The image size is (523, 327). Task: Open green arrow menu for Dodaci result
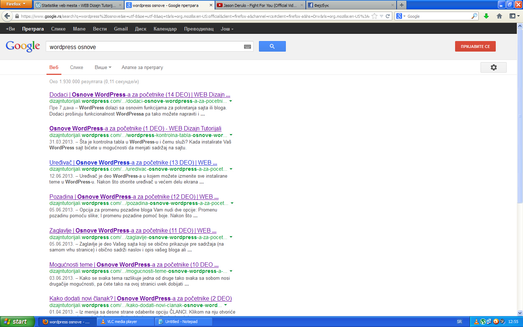231,101
